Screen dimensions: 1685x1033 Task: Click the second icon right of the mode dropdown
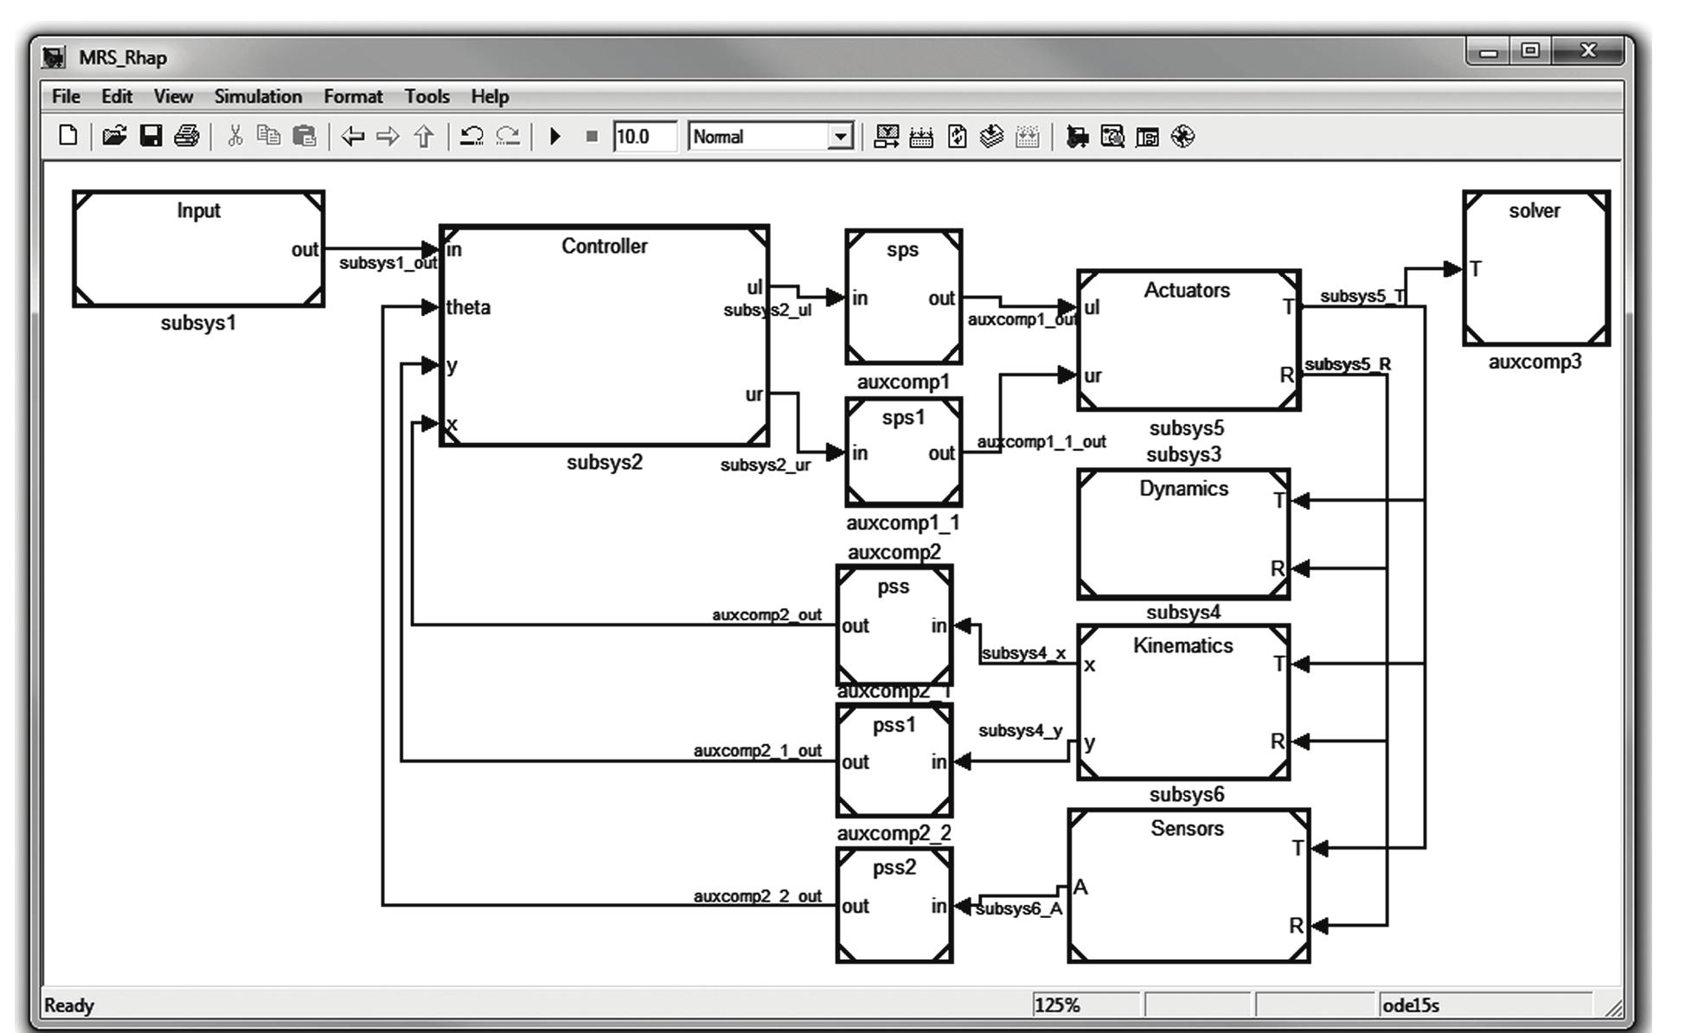pos(921,136)
